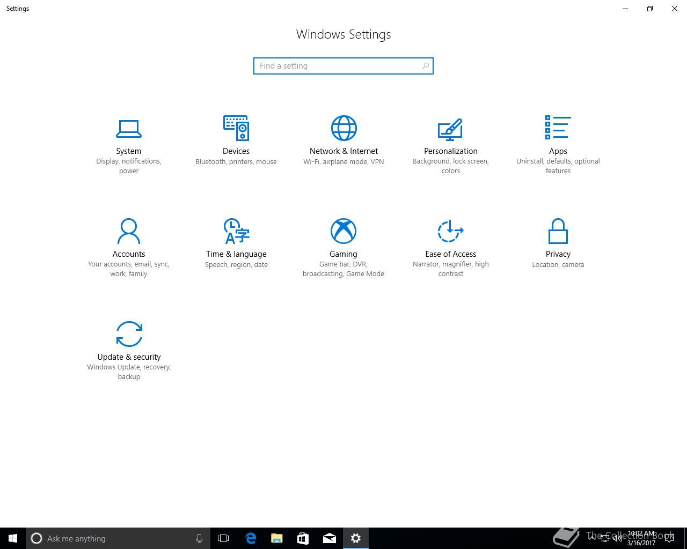The height and width of the screenshot is (549, 687).
Task: Open the Windows Start menu
Action: tap(13, 538)
